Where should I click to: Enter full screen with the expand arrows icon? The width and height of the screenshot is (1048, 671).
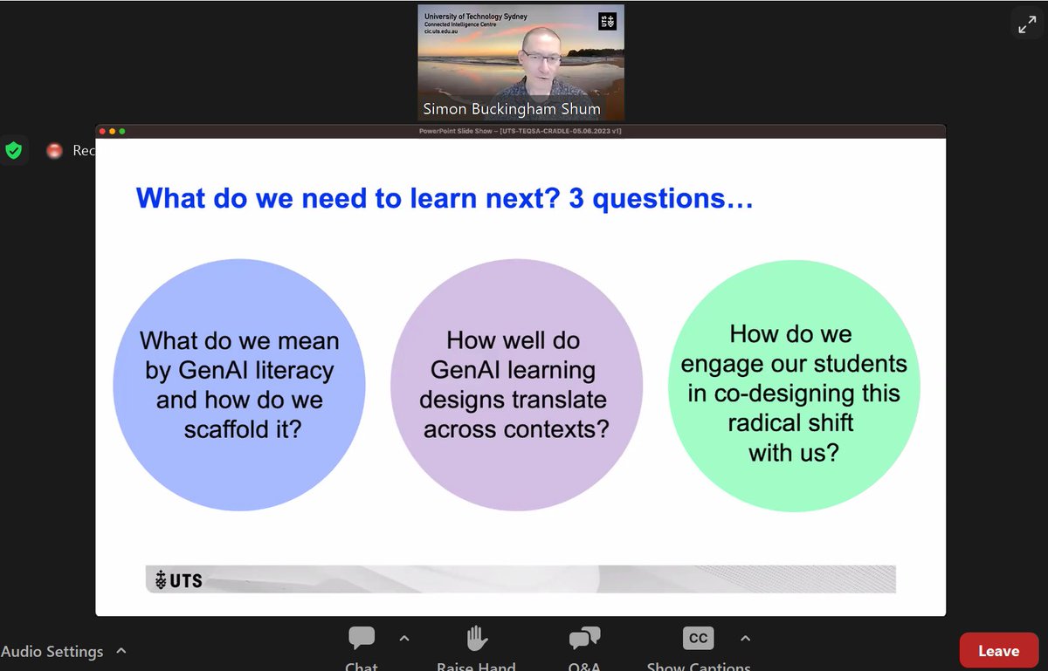1027,25
